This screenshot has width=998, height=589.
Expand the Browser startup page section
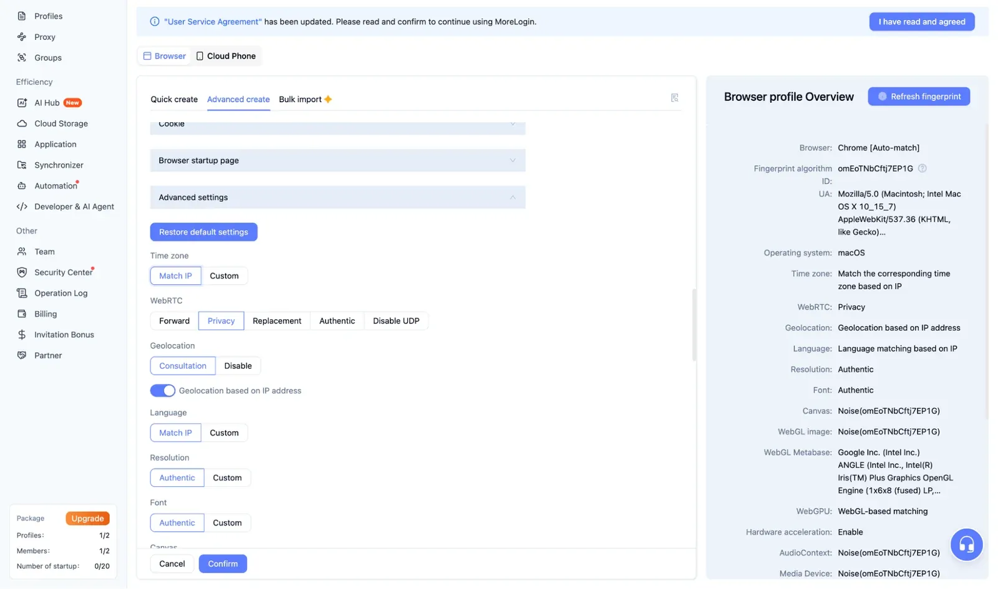pyautogui.click(x=337, y=160)
